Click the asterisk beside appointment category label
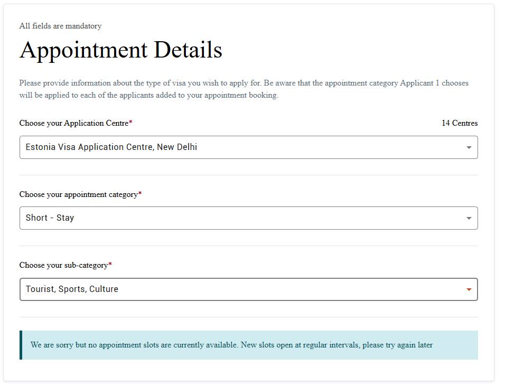 tap(140, 193)
